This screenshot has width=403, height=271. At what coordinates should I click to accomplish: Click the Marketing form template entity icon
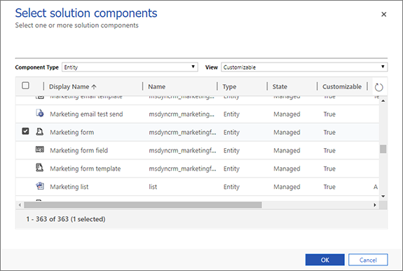pyautogui.click(x=39, y=168)
